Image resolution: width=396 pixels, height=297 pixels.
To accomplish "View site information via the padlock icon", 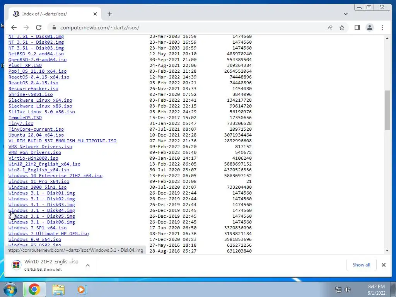I will click(53, 27).
